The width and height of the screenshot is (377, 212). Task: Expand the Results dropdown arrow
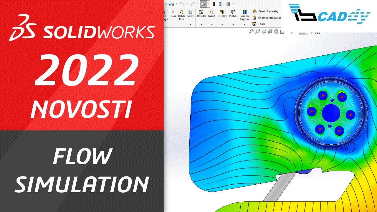tap(201, 24)
